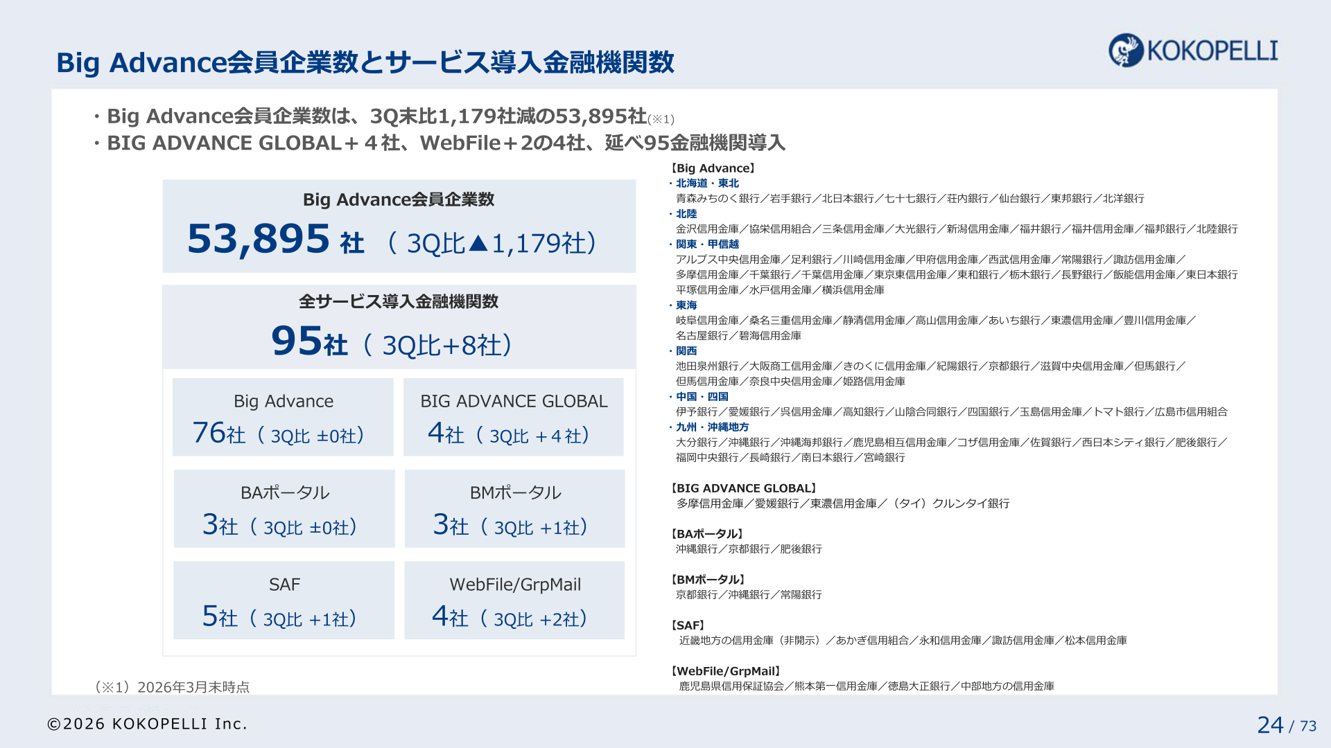Click the line starting '青森みちのく銀行'
This screenshot has height=748, width=1331.
(x=910, y=199)
